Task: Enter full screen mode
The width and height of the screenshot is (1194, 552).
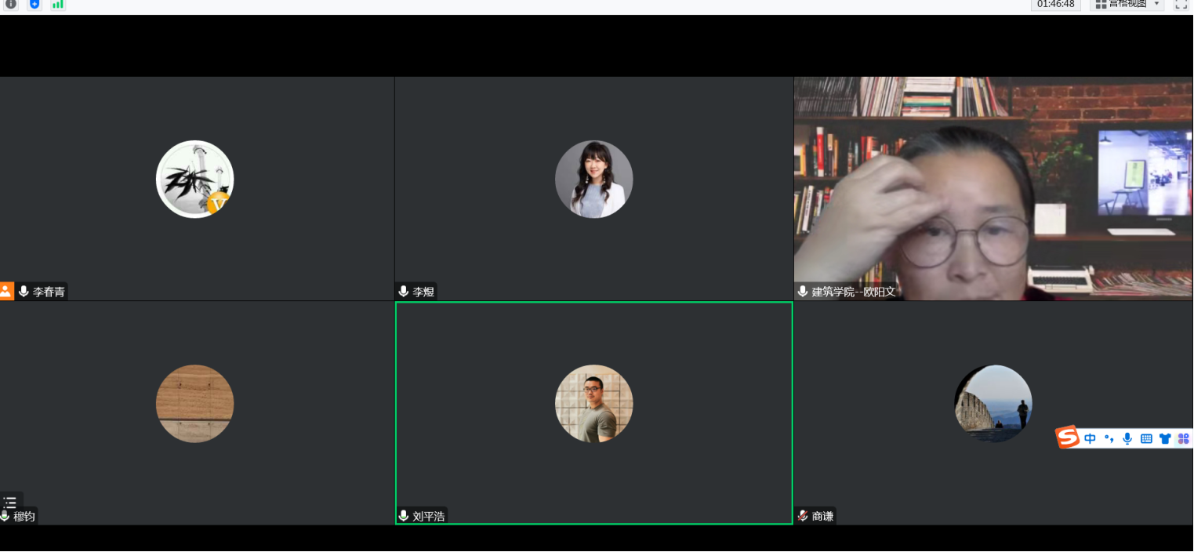Action: click(x=1181, y=4)
